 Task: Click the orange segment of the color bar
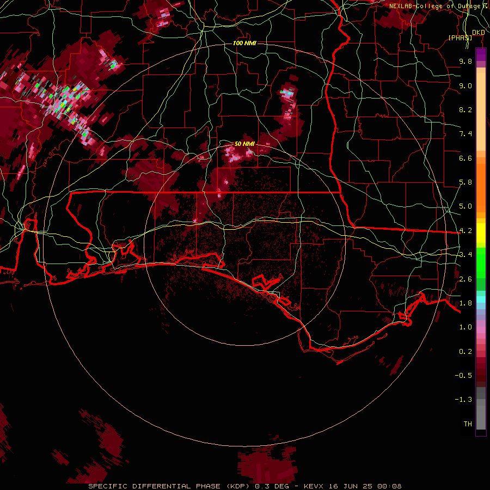click(x=481, y=187)
